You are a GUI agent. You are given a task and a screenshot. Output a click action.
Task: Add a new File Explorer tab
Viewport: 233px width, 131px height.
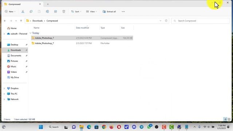pos(48,4)
